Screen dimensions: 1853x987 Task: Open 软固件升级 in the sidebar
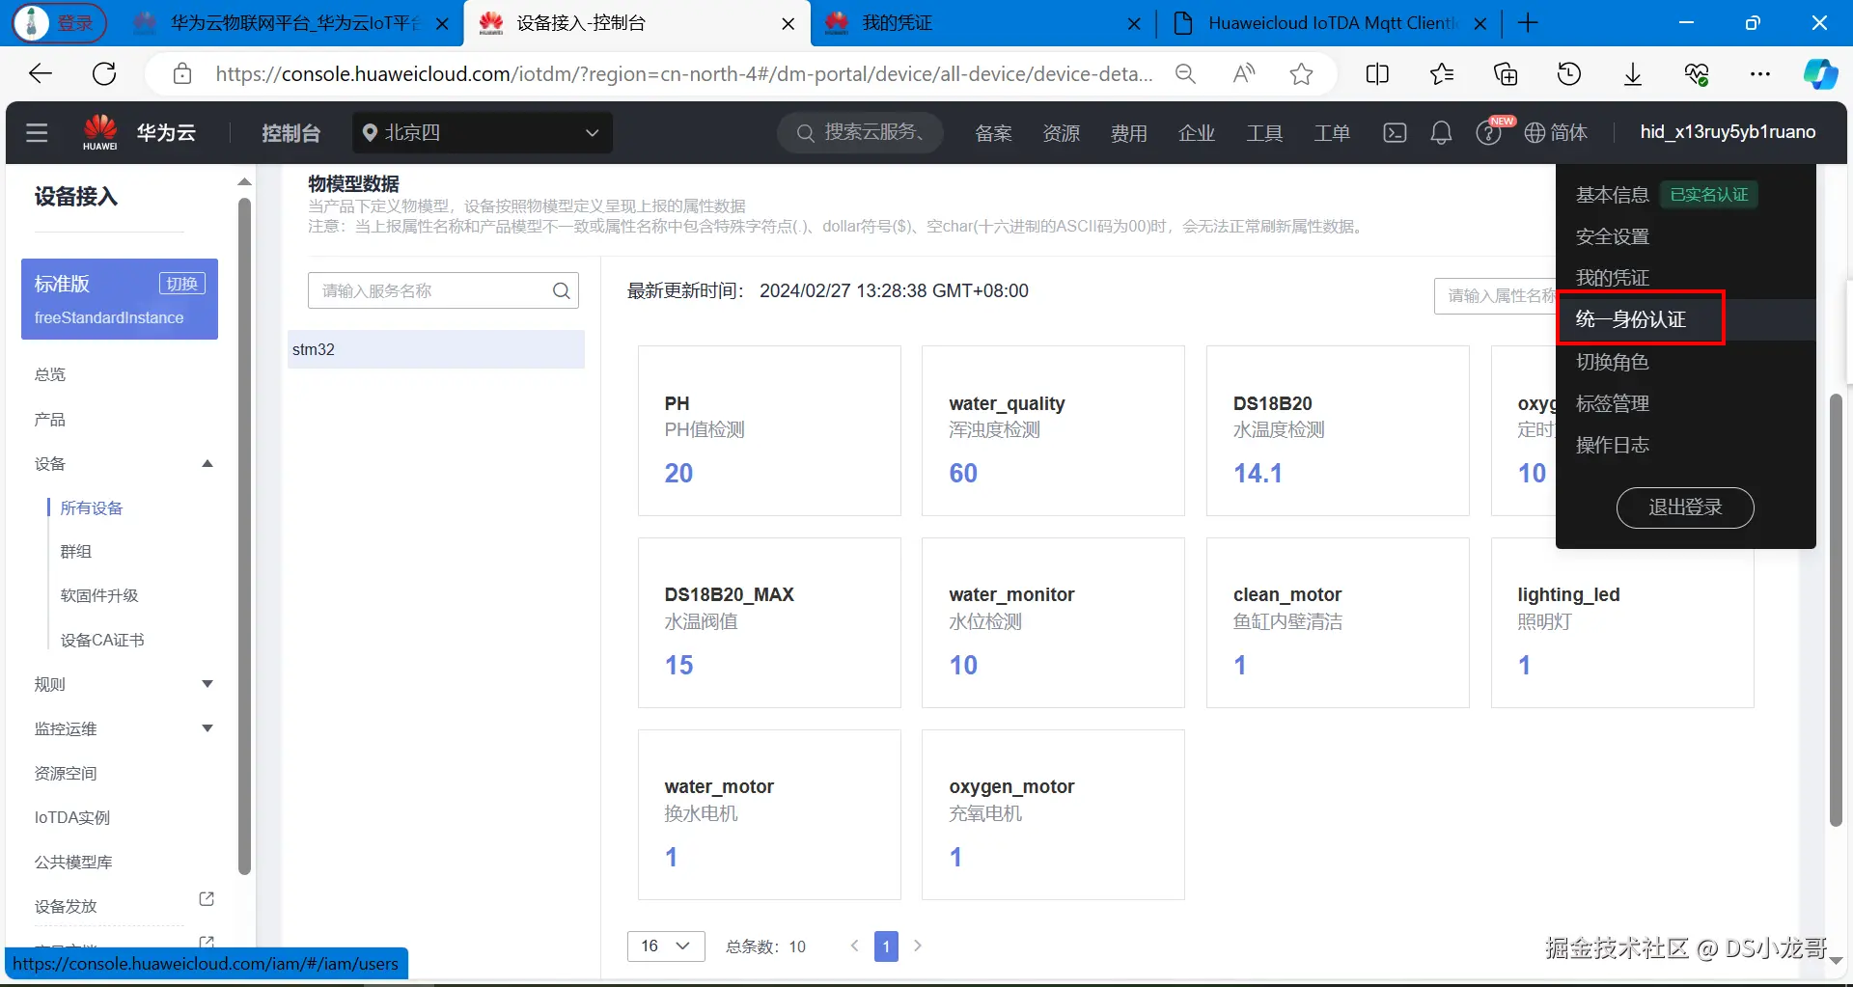click(x=99, y=595)
